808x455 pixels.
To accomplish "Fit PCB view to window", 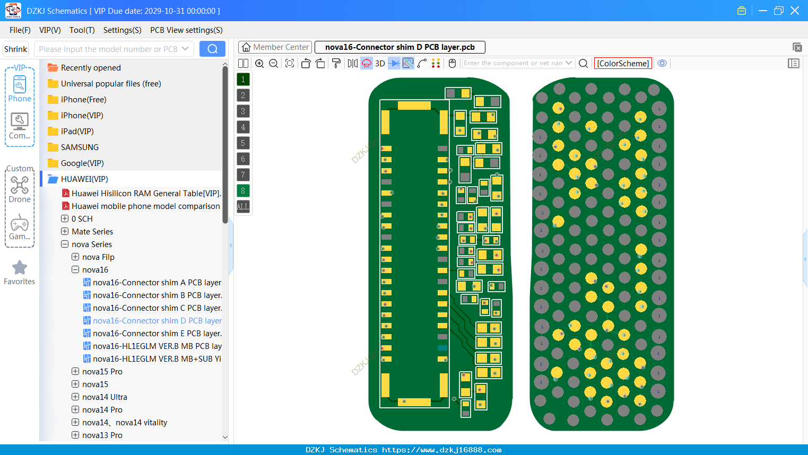I will [x=290, y=63].
